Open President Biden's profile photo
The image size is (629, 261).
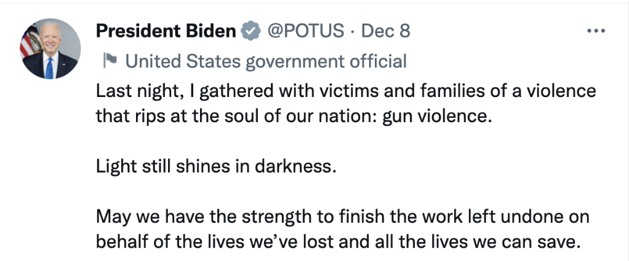point(50,49)
